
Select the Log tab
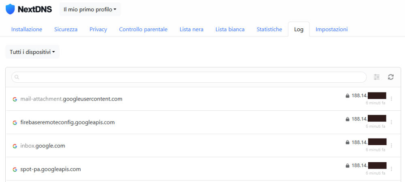pyautogui.click(x=298, y=29)
